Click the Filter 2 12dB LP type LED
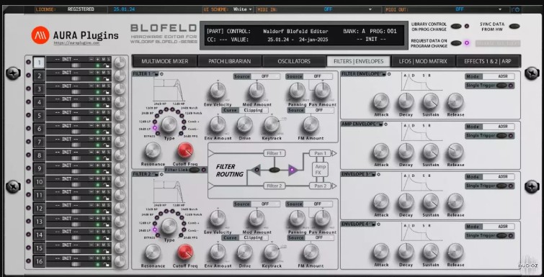Screen dimensions: 544x277 (155, 222)
